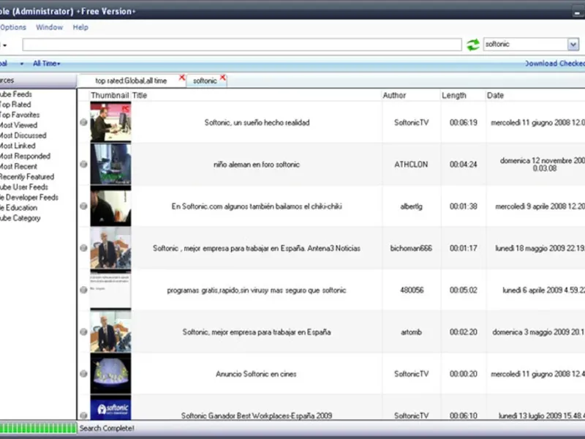The height and width of the screenshot is (439, 585).
Task: Select Recently Featured feed in sidebar
Action: (27, 176)
